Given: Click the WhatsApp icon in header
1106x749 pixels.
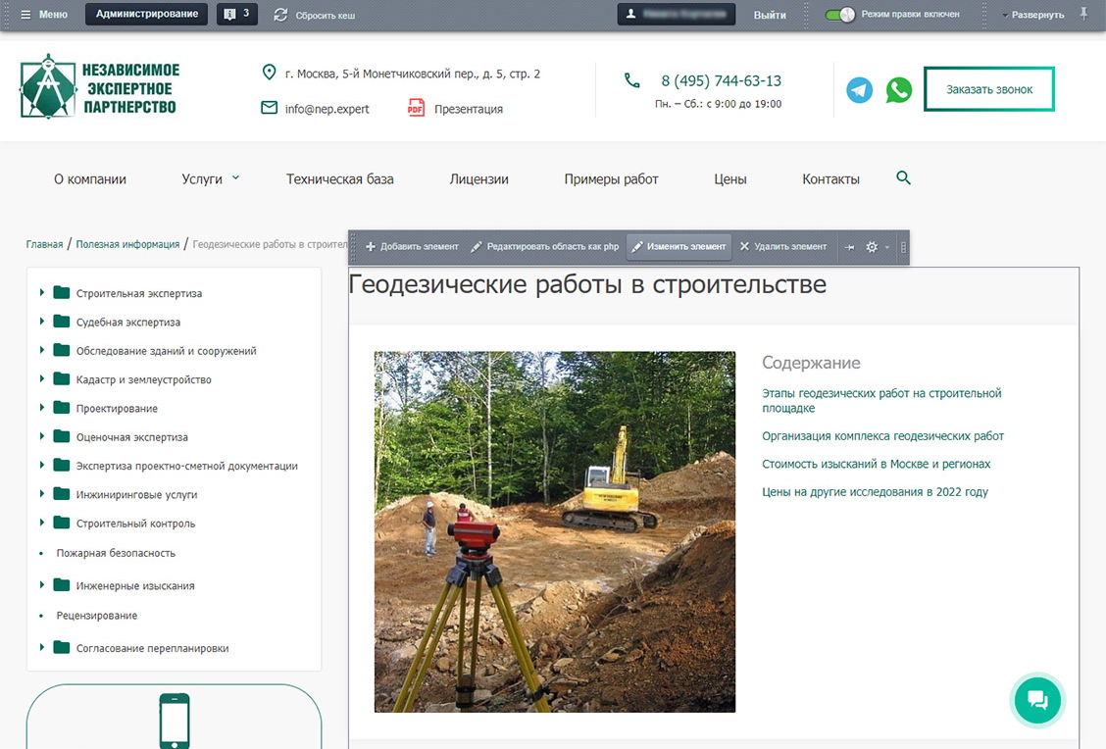Looking at the screenshot, I should tap(898, 90).
